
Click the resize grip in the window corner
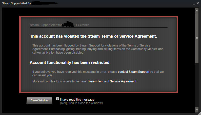point(199,113)
